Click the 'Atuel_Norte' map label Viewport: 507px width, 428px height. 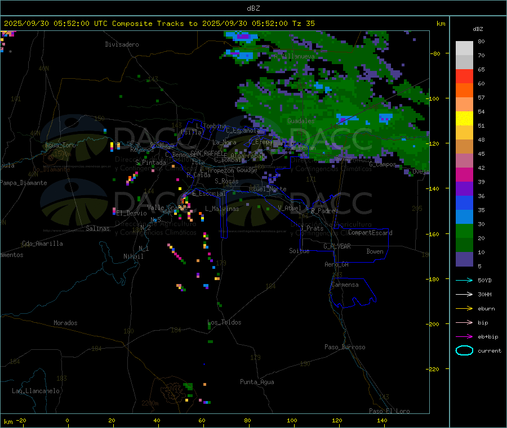tap(268, 189)
